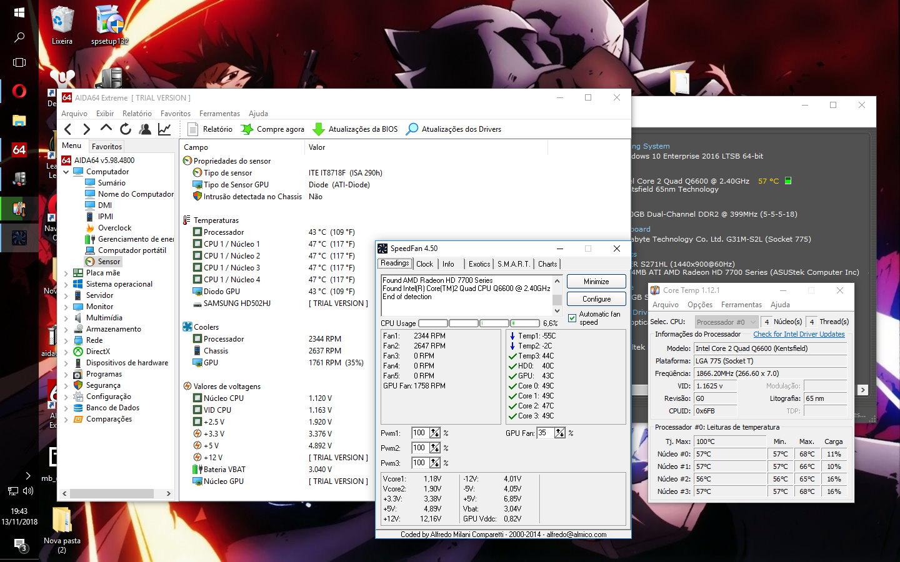Select Overclock tree item
900x562 pixels.
114,228
